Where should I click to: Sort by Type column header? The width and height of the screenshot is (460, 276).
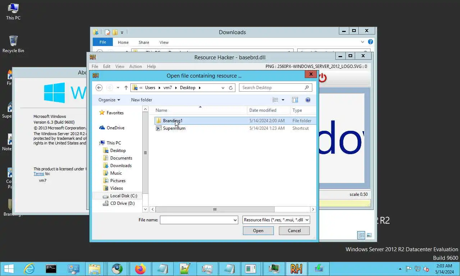click(303, 110)
